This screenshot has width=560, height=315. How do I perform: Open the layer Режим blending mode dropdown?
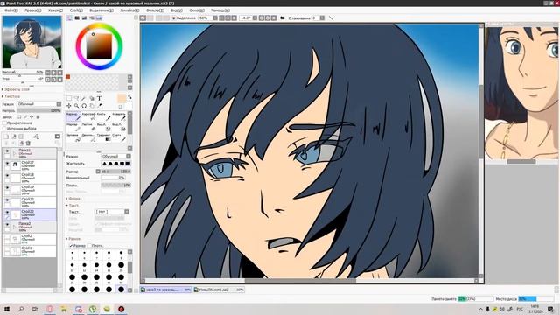click(38, 104)
